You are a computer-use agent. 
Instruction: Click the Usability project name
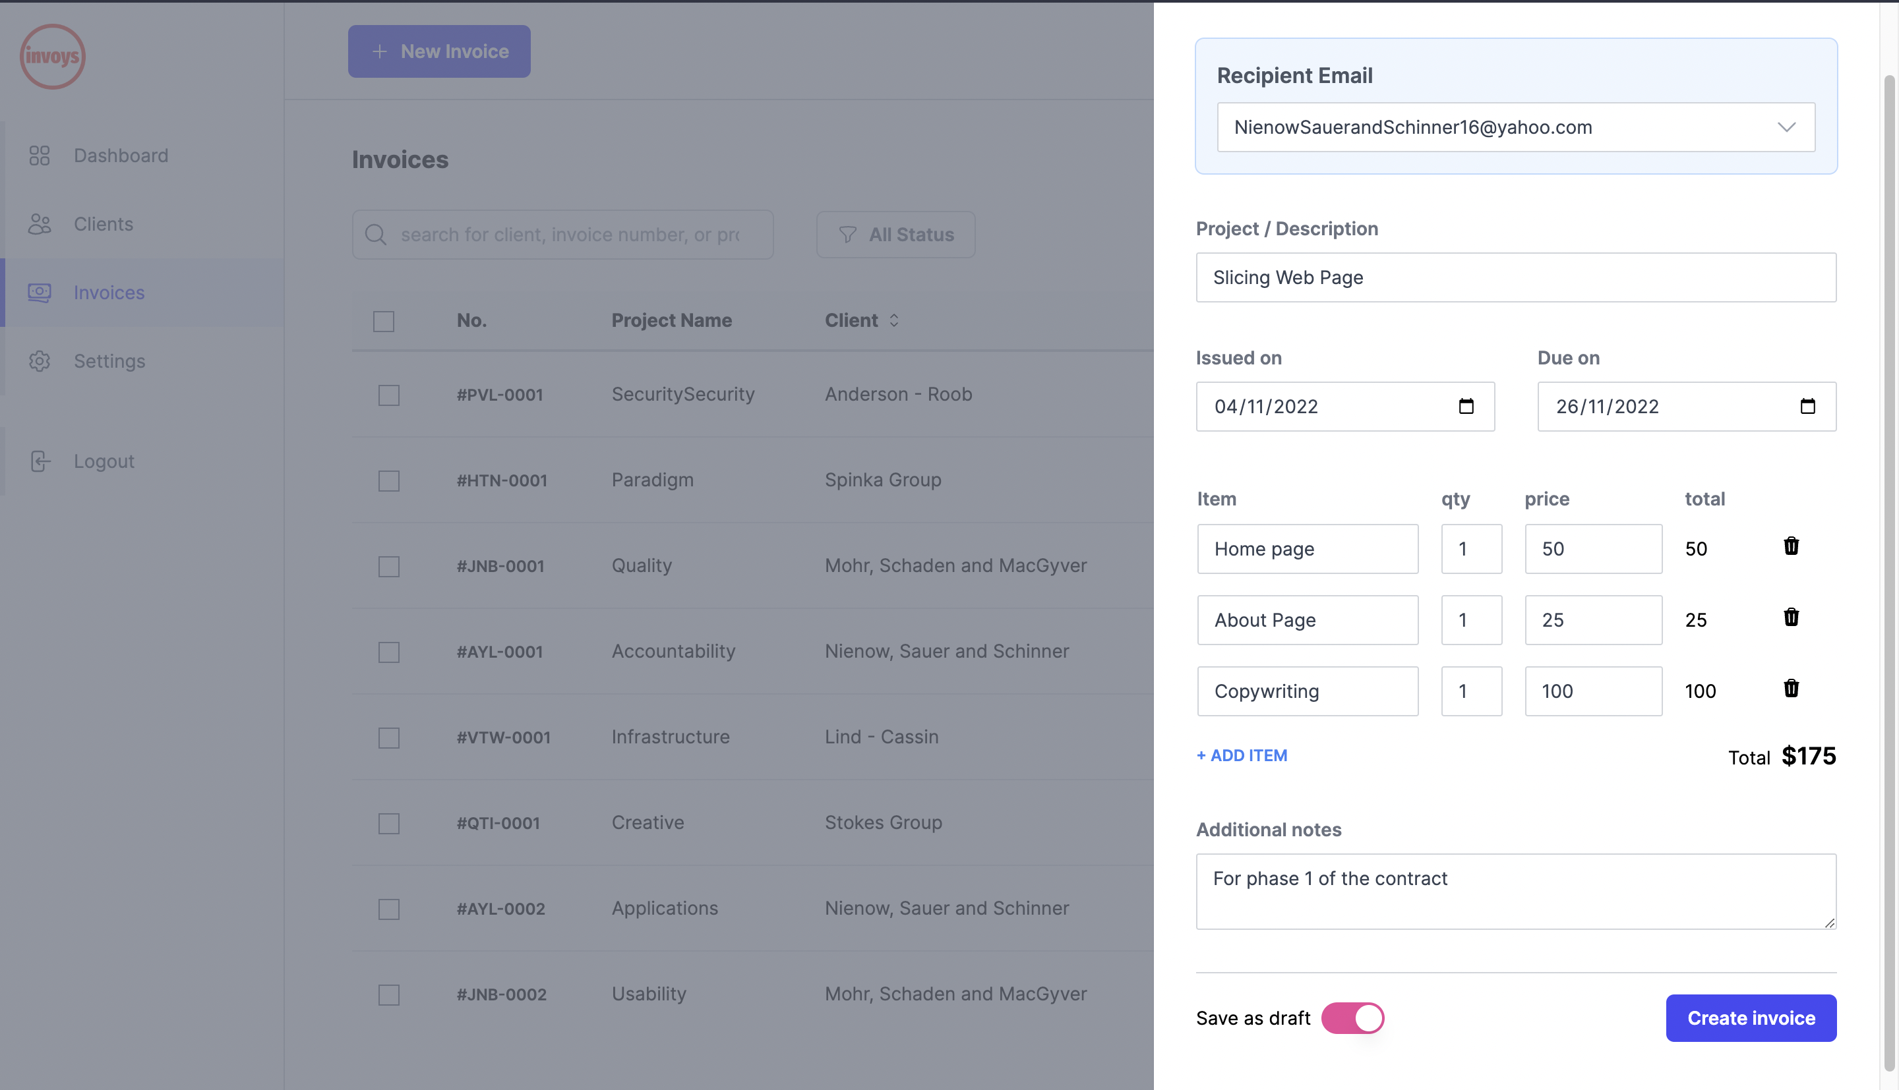tap(648, 994)
